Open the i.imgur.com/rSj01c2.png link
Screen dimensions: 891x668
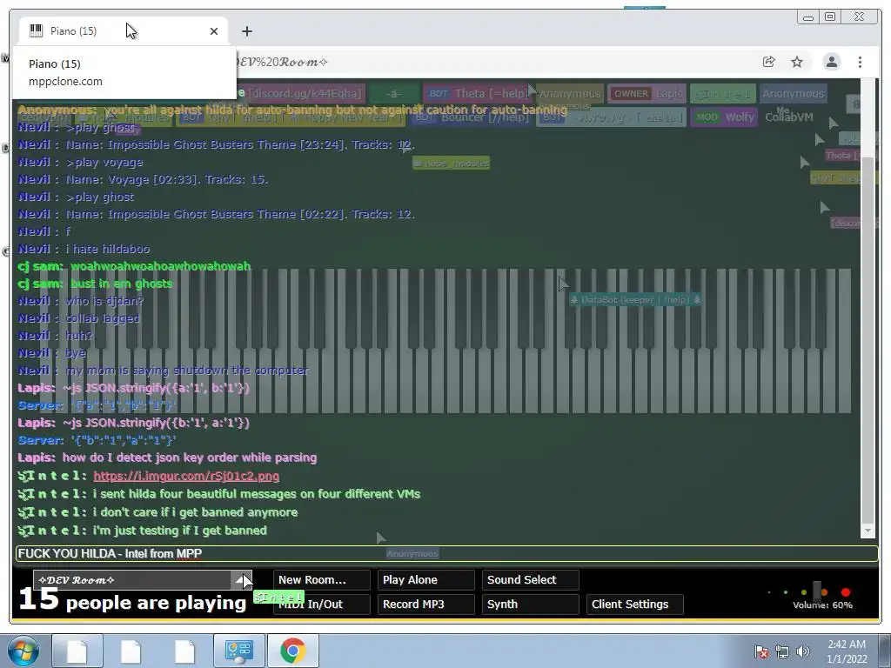click(186, 476)
